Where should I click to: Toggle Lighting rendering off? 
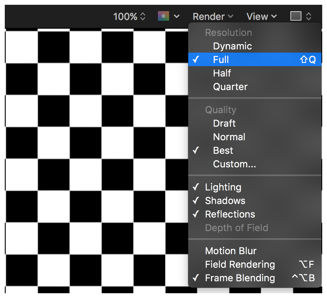click(x=223, y=187)
